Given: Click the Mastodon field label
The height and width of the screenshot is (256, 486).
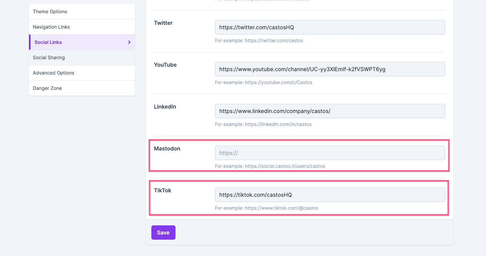Looking at the screenshot, I should pyautogui.click(x=167, y=148).
